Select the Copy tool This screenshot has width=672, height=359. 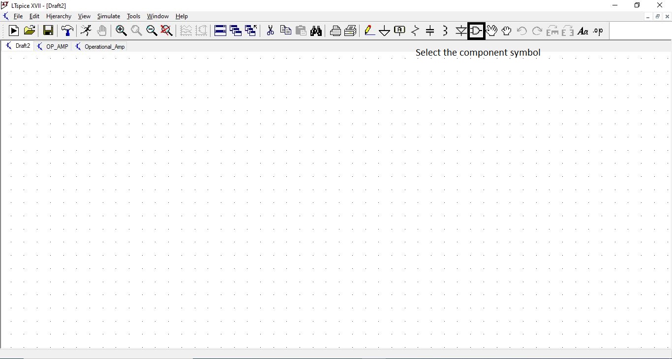285,31
